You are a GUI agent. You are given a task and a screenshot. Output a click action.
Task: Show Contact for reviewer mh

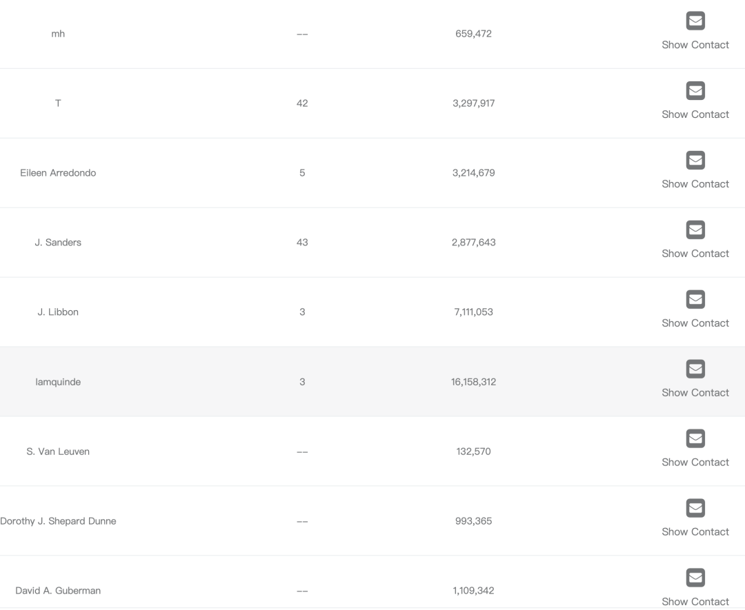coord(695,45)
